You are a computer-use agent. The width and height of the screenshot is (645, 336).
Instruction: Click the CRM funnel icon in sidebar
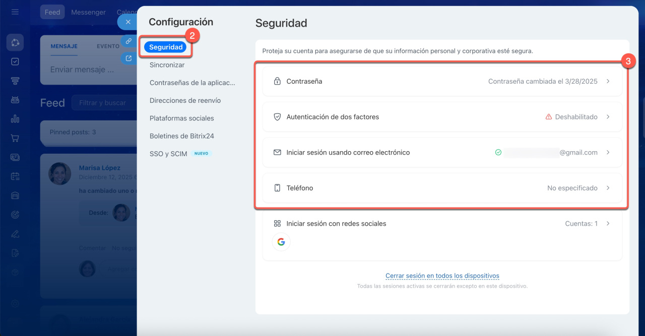15,81
